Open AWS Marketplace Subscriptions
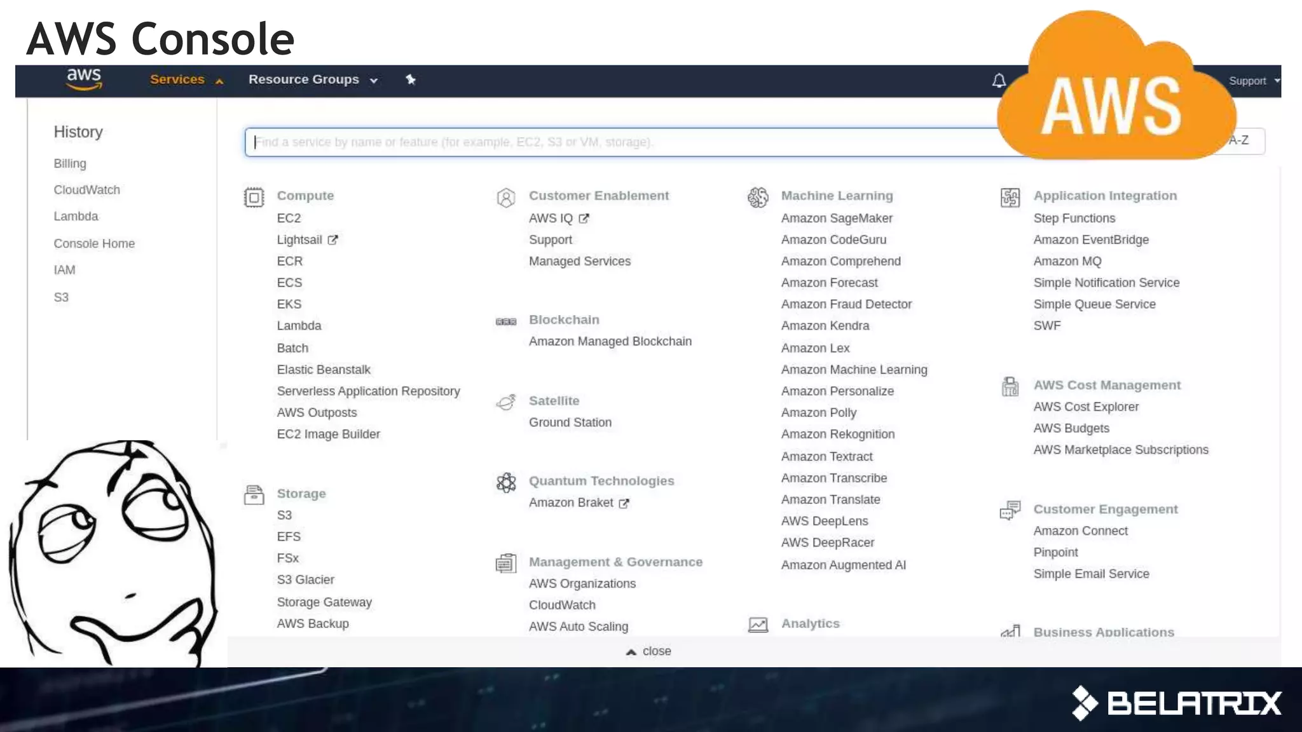1302x732 pixels. 1121,450
